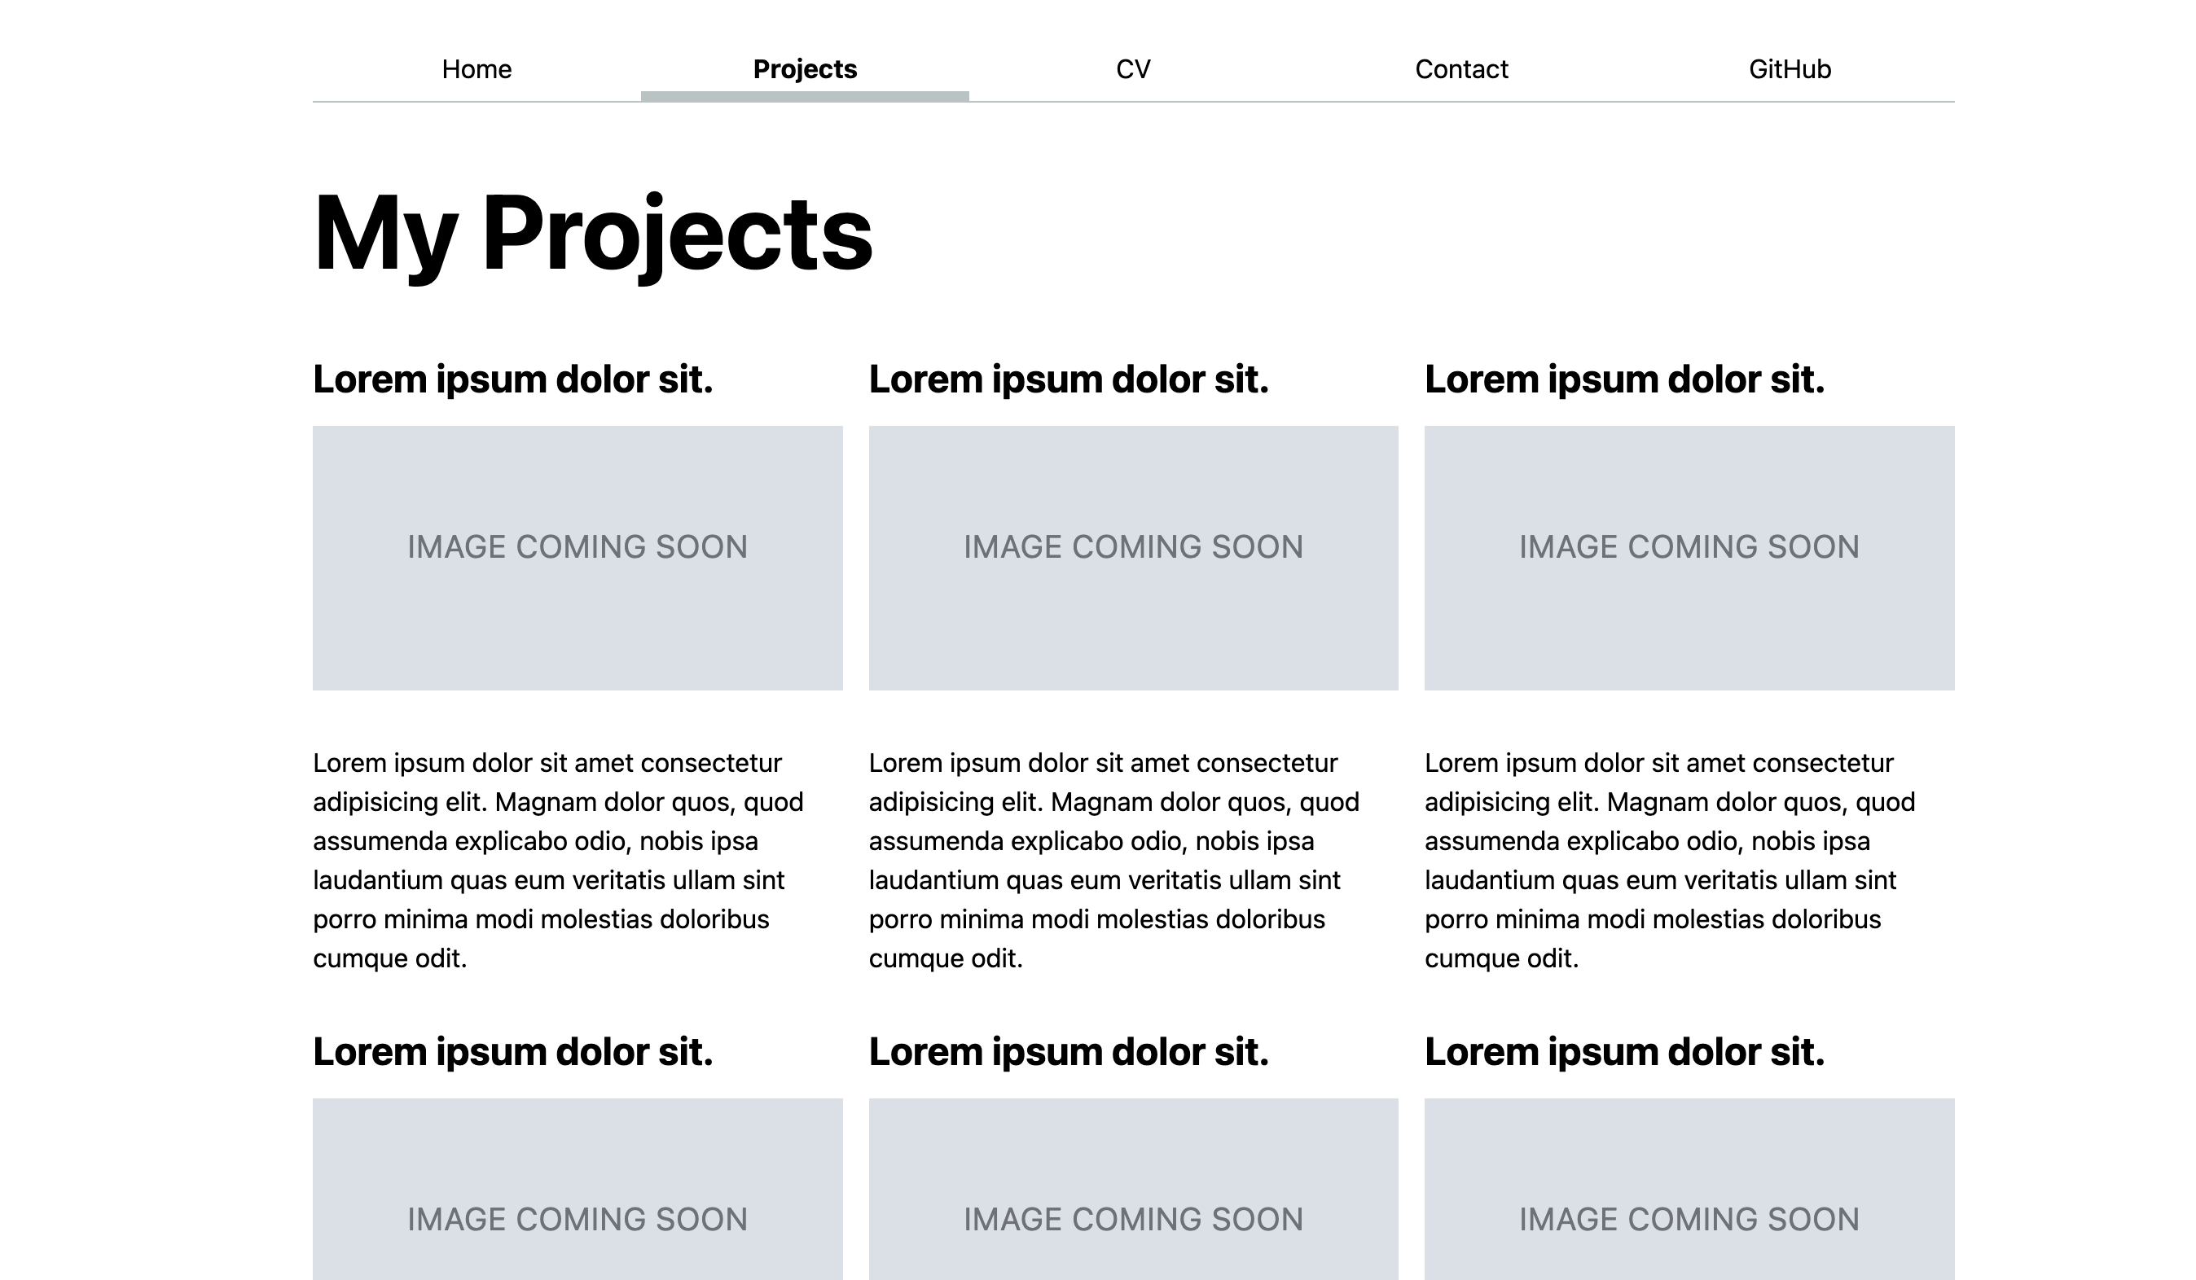Visit the GitHub nav link
This screenshot has height=1280, width=2196.
(x=1789, y=69)
